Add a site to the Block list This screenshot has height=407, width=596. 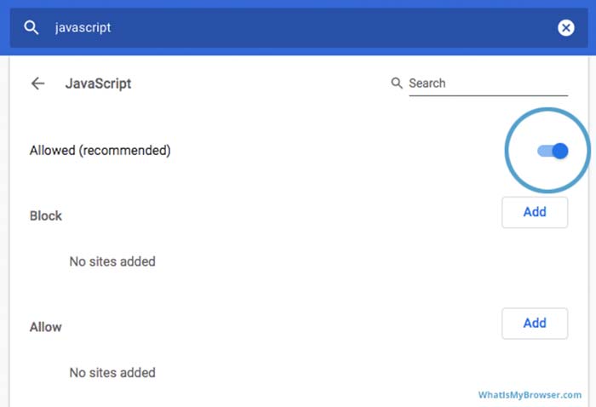click(535, 212)
